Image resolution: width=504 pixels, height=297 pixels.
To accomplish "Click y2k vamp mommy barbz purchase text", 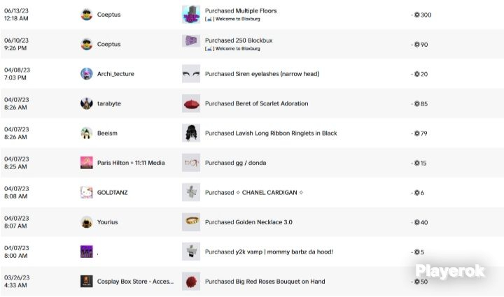I will coord(269,252).
